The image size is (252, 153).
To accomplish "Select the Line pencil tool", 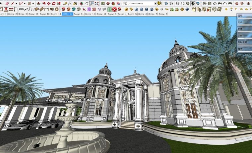I will pyautogui.click(x=13, y=3).
